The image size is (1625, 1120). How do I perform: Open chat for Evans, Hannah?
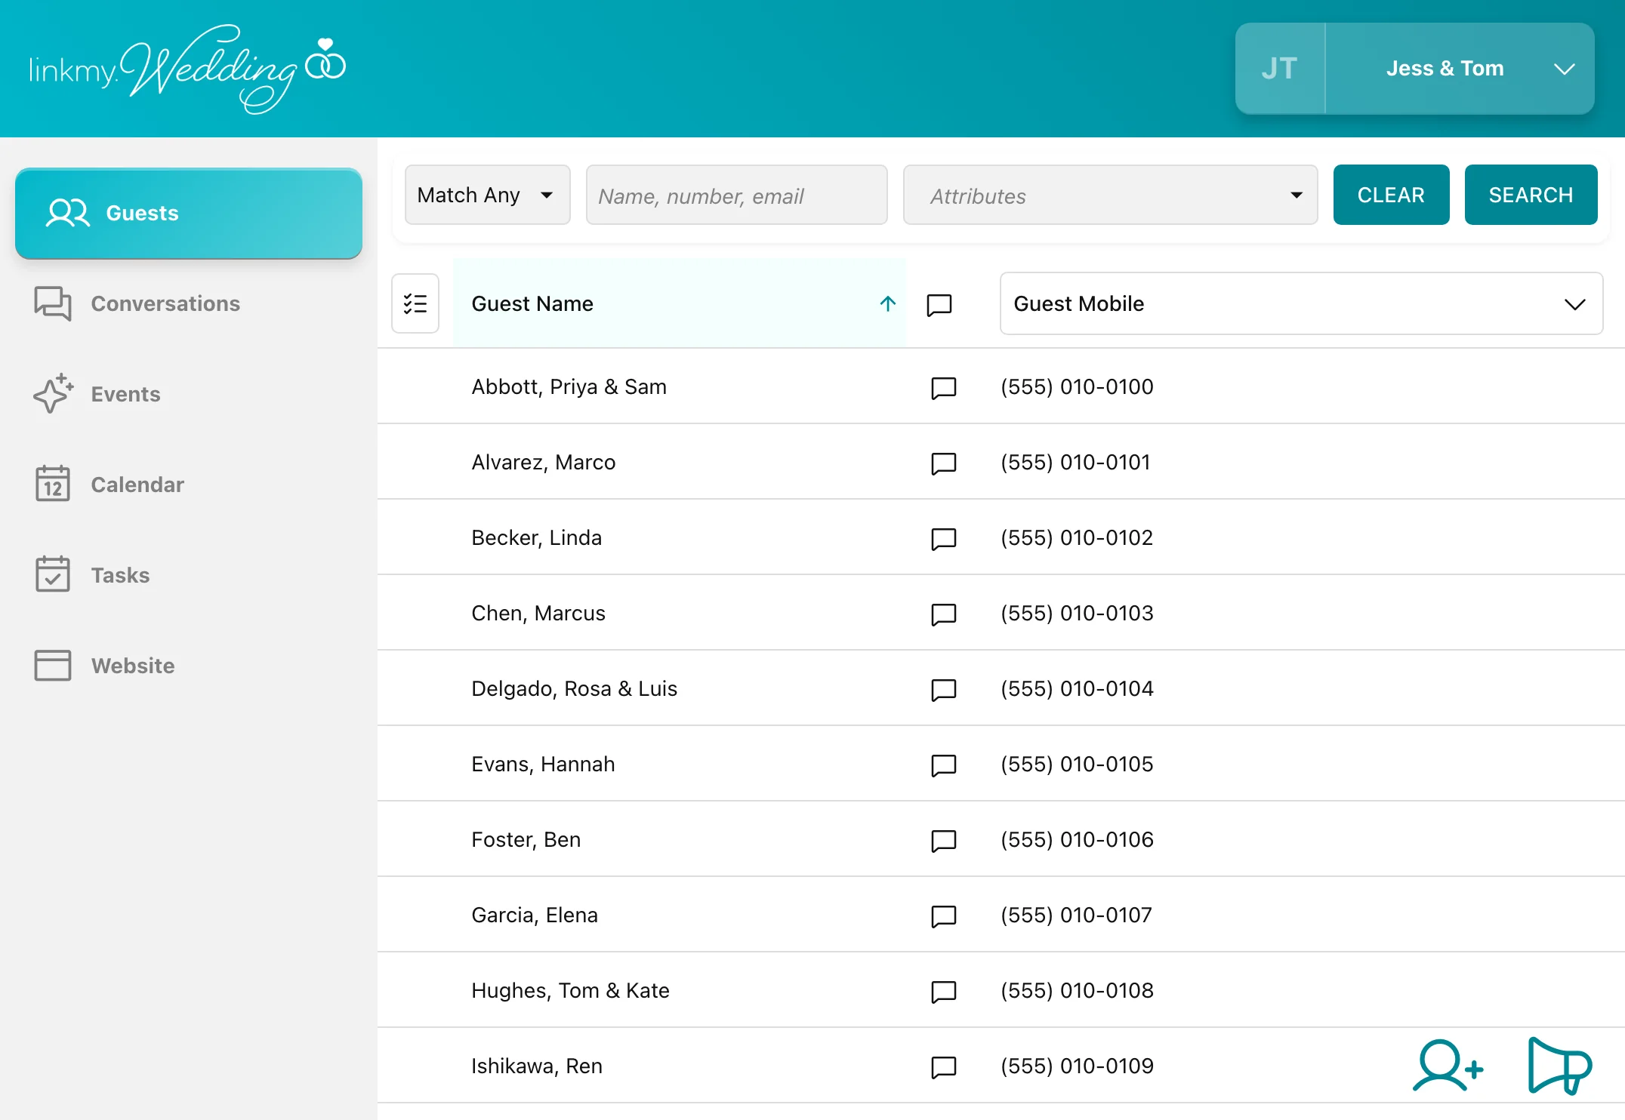[x=944, y=765]
